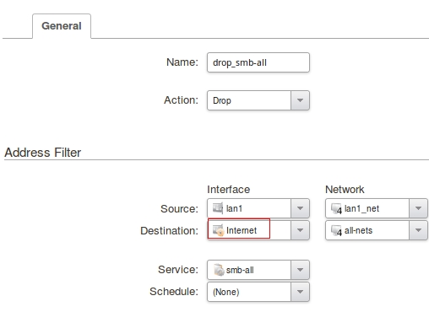Click the lan1_net text in Source network
This screenshot has height=312, width=429.
(361, 208)
